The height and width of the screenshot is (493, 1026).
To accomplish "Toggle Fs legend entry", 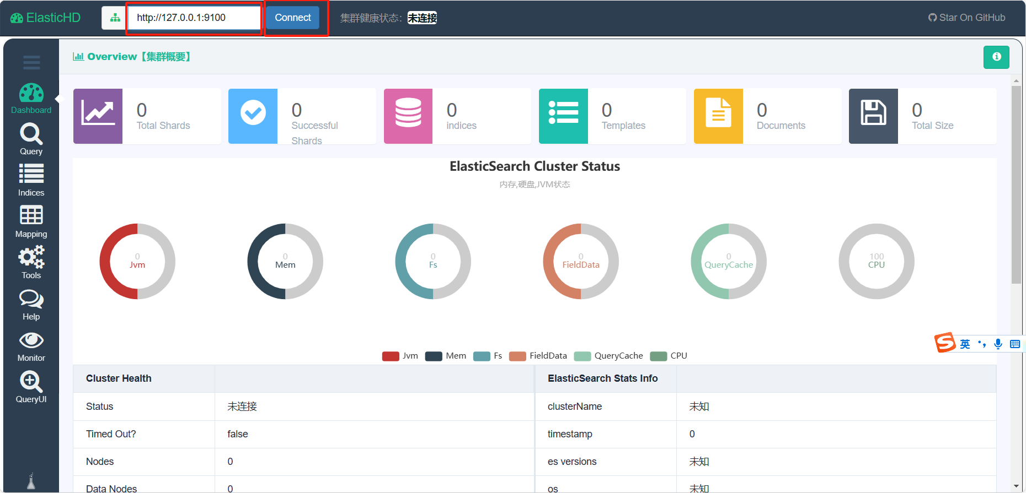I will (488, 356).
